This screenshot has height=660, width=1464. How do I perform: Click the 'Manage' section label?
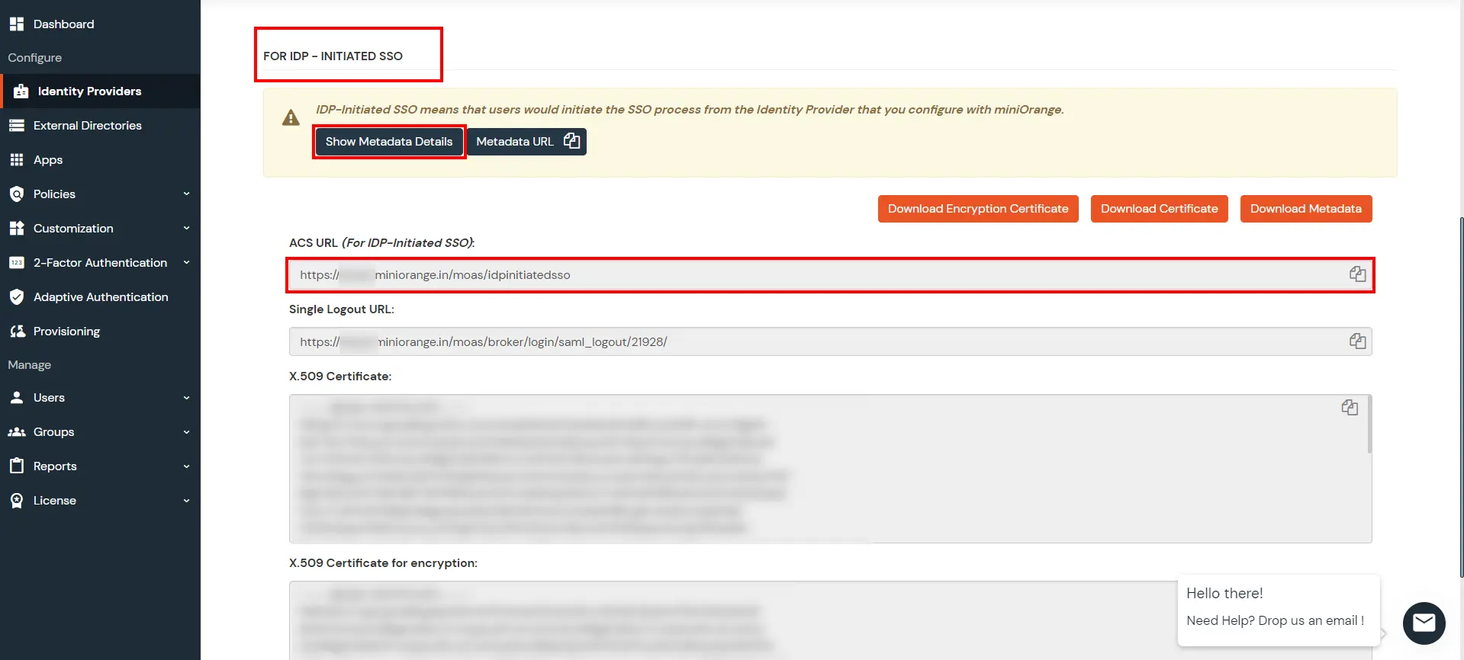coord(30,365)
